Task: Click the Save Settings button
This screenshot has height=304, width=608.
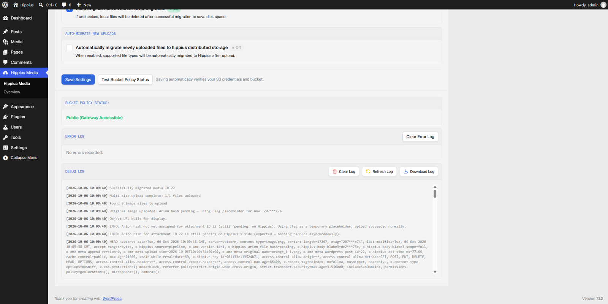Action: pos(78,80)
